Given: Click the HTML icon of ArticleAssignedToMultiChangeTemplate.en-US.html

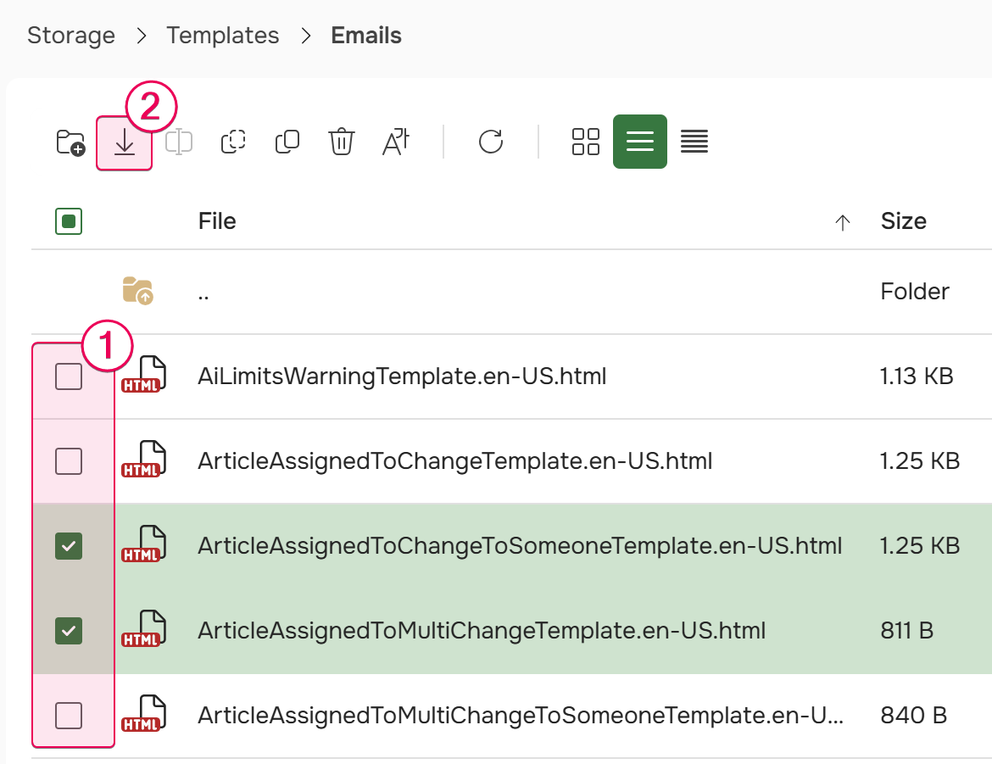Looking at the screenshot, I should (x=143, y=630).
